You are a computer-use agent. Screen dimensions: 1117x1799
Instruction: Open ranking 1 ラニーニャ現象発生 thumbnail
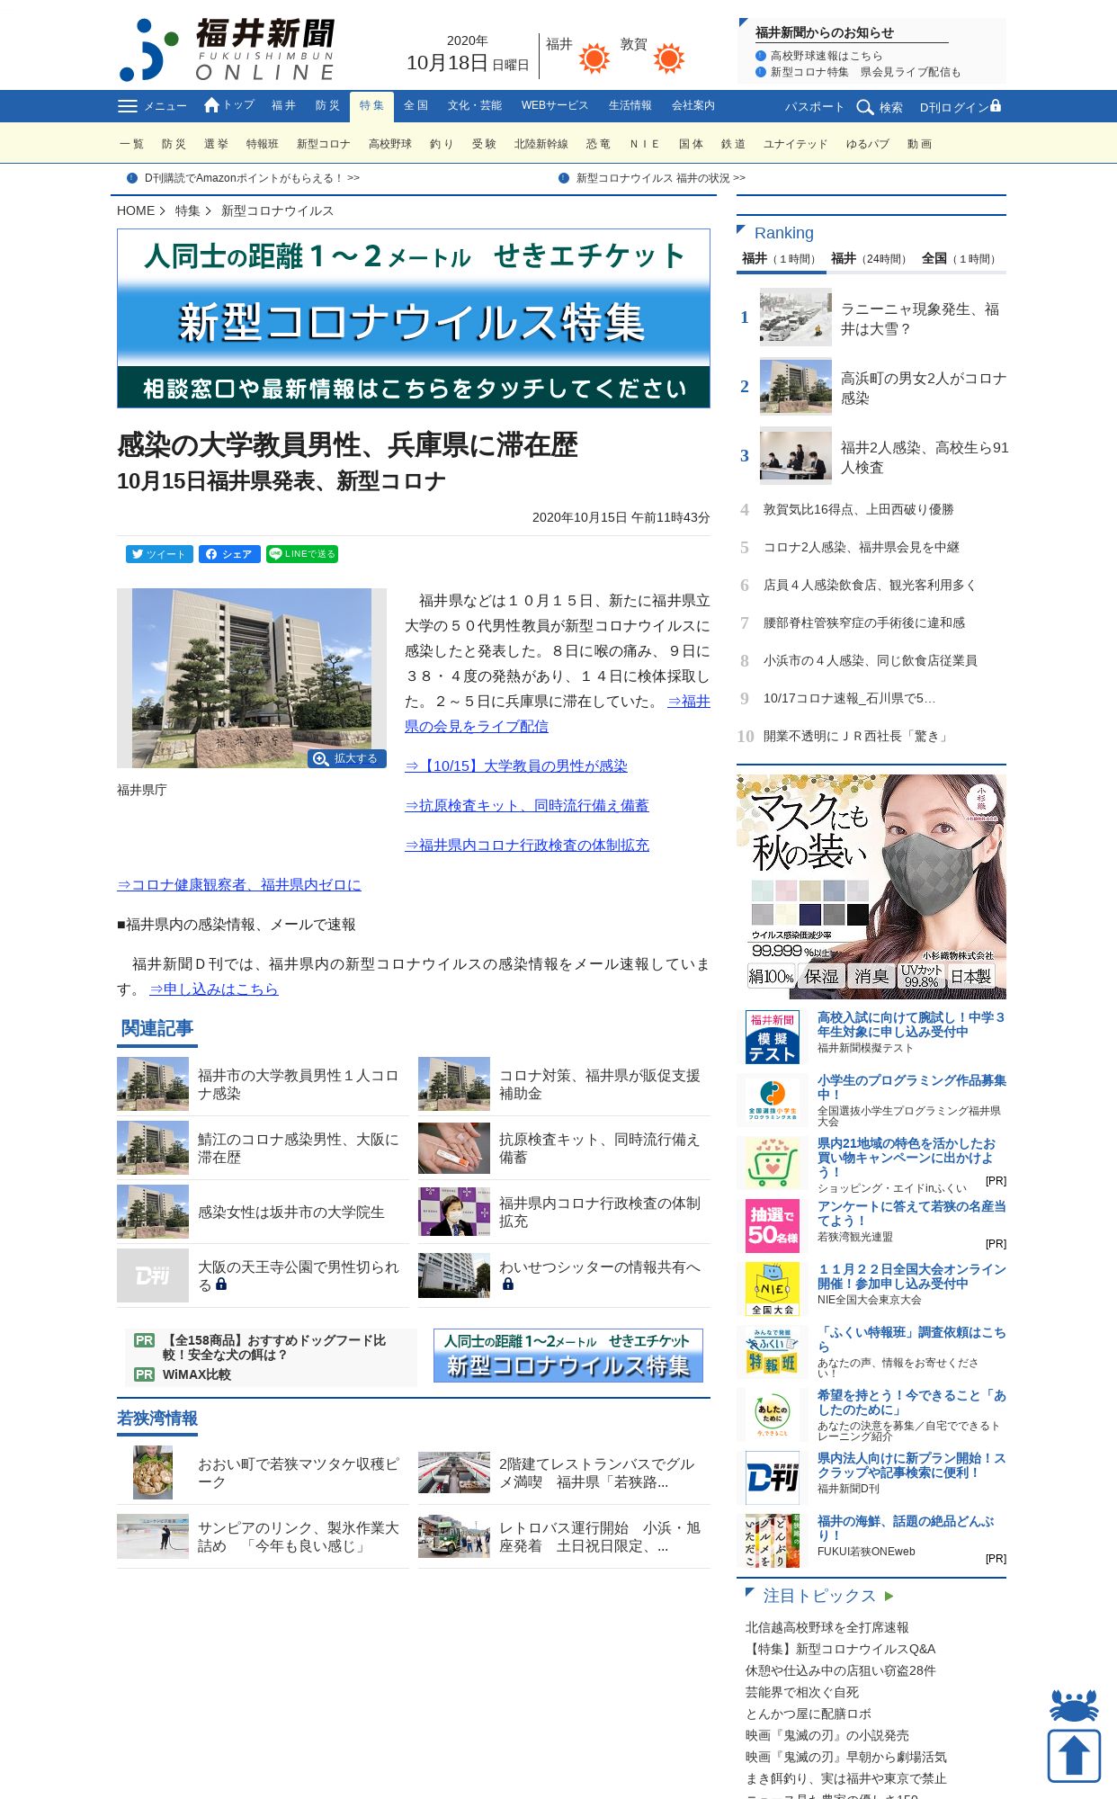coord(796,317)
